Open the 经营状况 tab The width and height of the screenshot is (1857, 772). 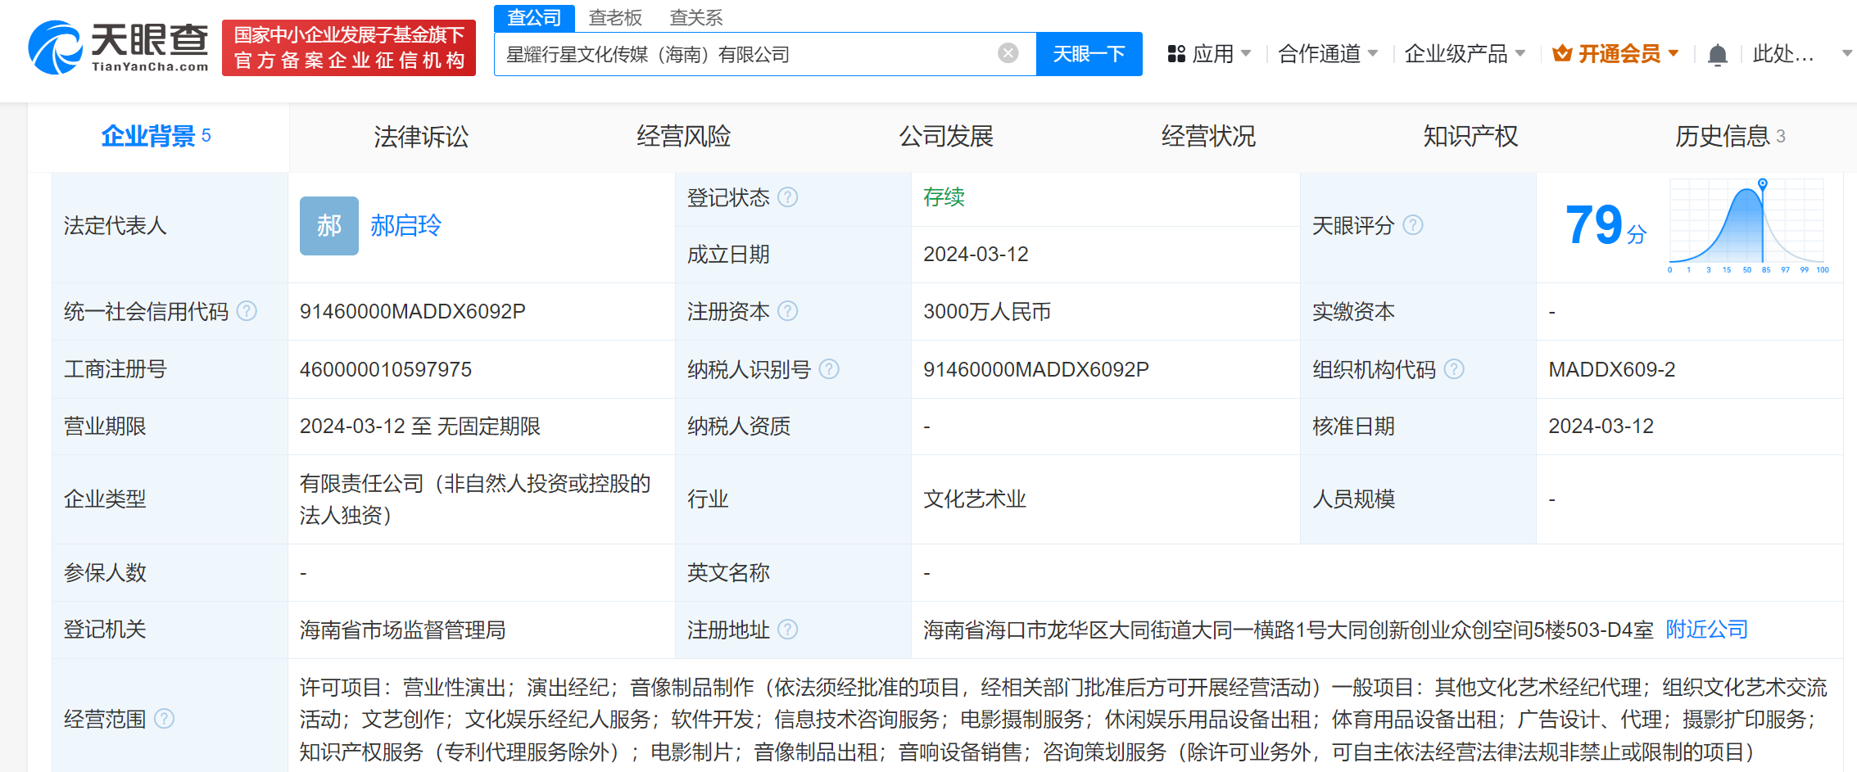(x=1208, y=136)
